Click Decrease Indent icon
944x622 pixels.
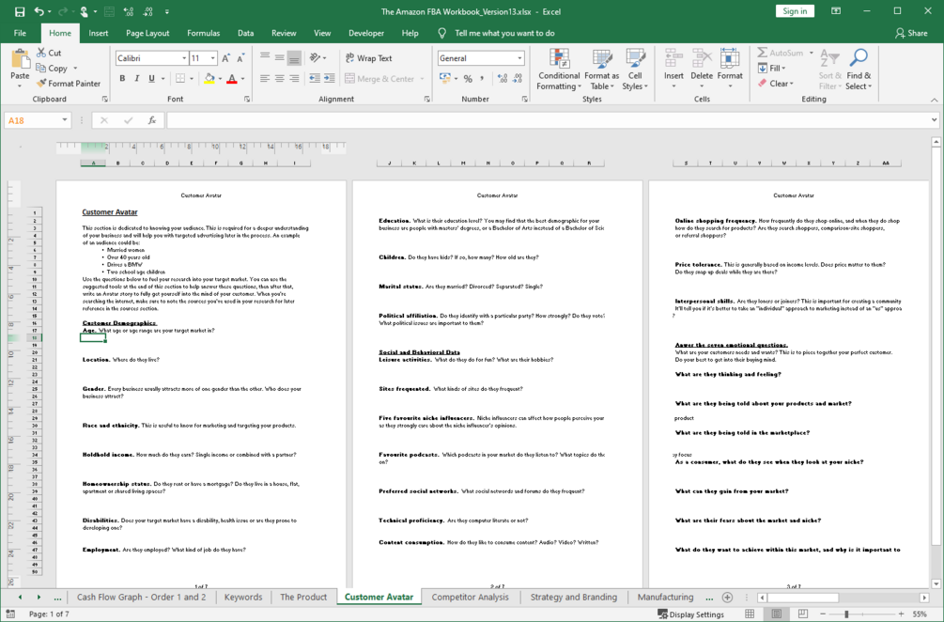pyautogui.click(x=315, y=78)
